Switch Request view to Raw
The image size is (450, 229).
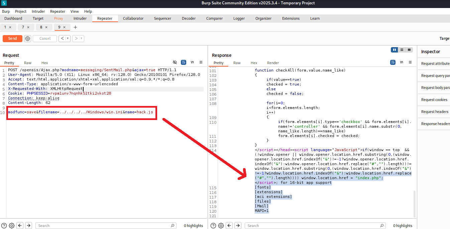[28, 63]
